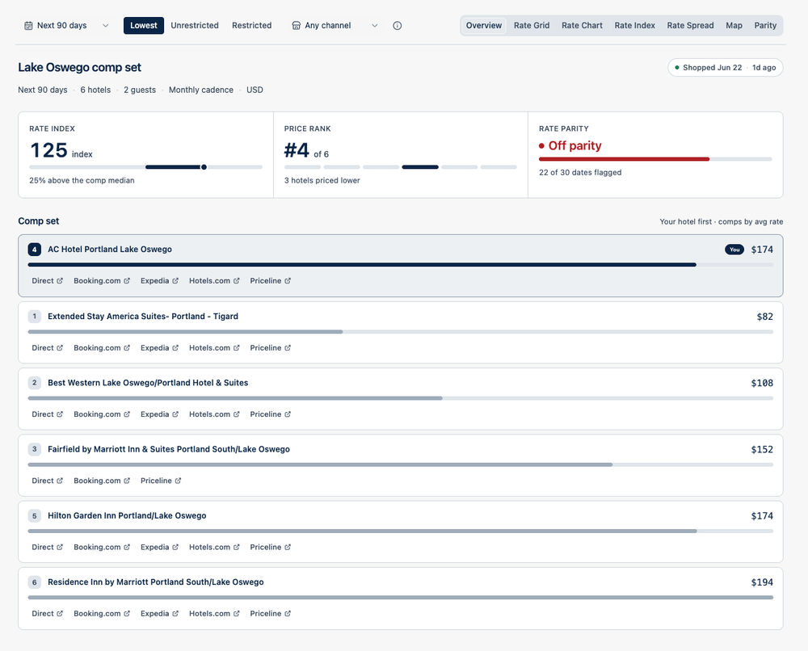
Task: Open Extended Stay America's Priceline link
Action: click(270, 347)
